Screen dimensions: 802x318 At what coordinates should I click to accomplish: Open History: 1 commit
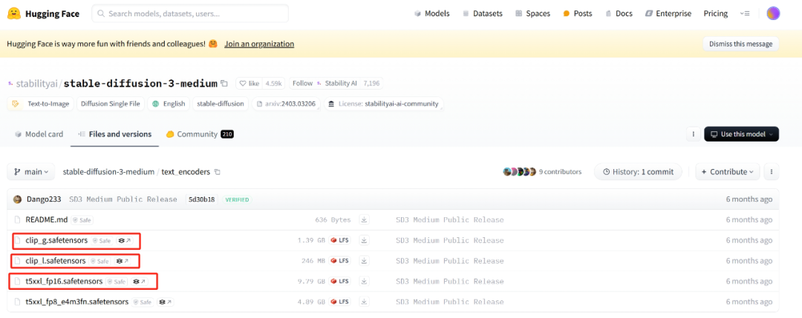(x=638, y=172)
